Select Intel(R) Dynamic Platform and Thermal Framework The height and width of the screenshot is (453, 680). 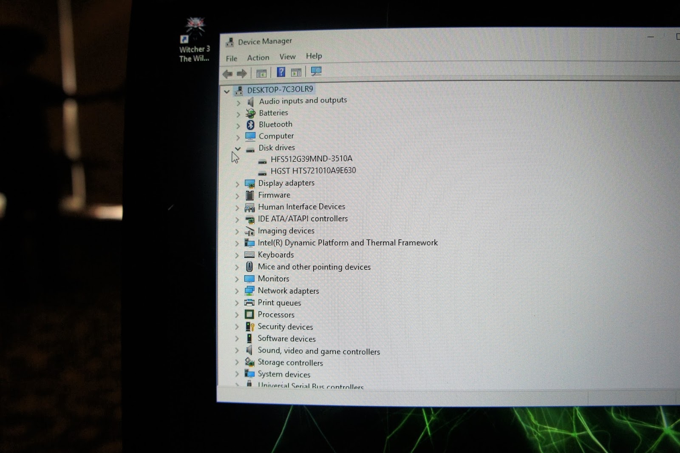348,242
